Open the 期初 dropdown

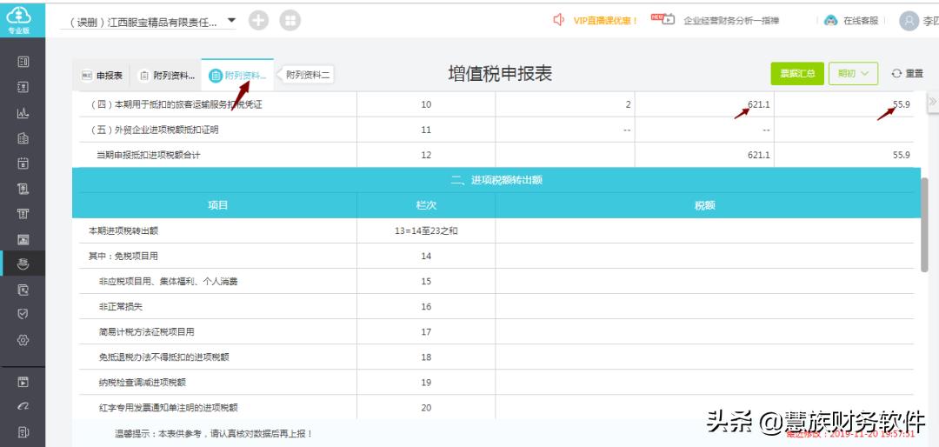854,74
